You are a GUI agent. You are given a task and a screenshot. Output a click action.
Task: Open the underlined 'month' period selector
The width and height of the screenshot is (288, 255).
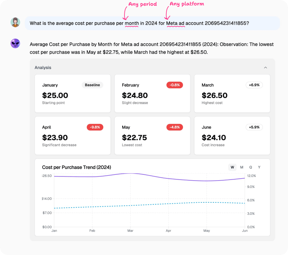pyautogui.click(x=132, y=23)
